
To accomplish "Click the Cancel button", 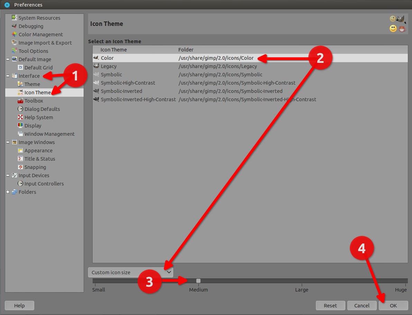I will click(x=362, y=306).
